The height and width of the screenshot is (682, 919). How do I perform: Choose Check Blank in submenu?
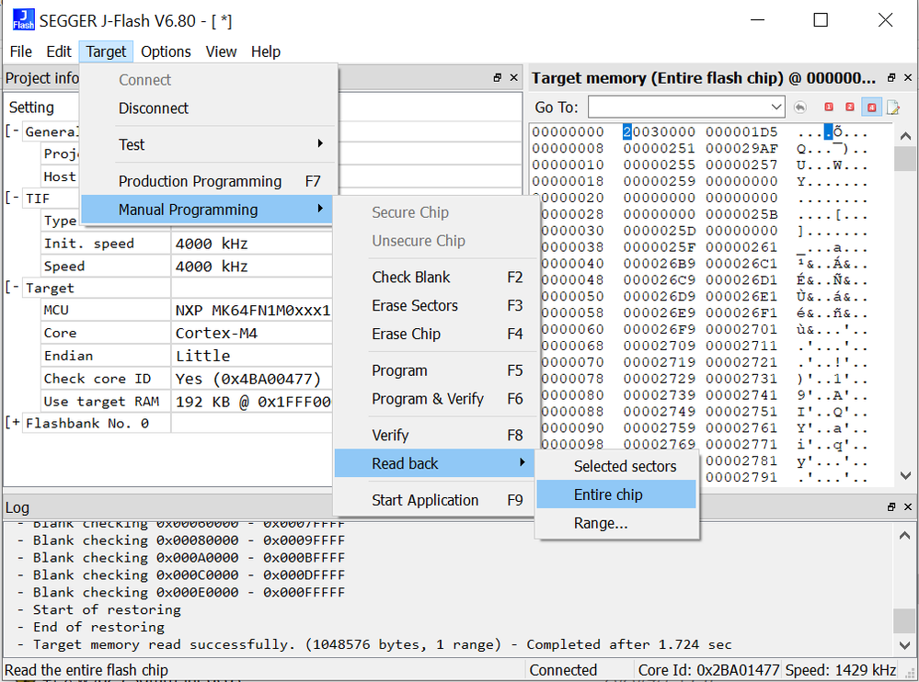[435, 277]
